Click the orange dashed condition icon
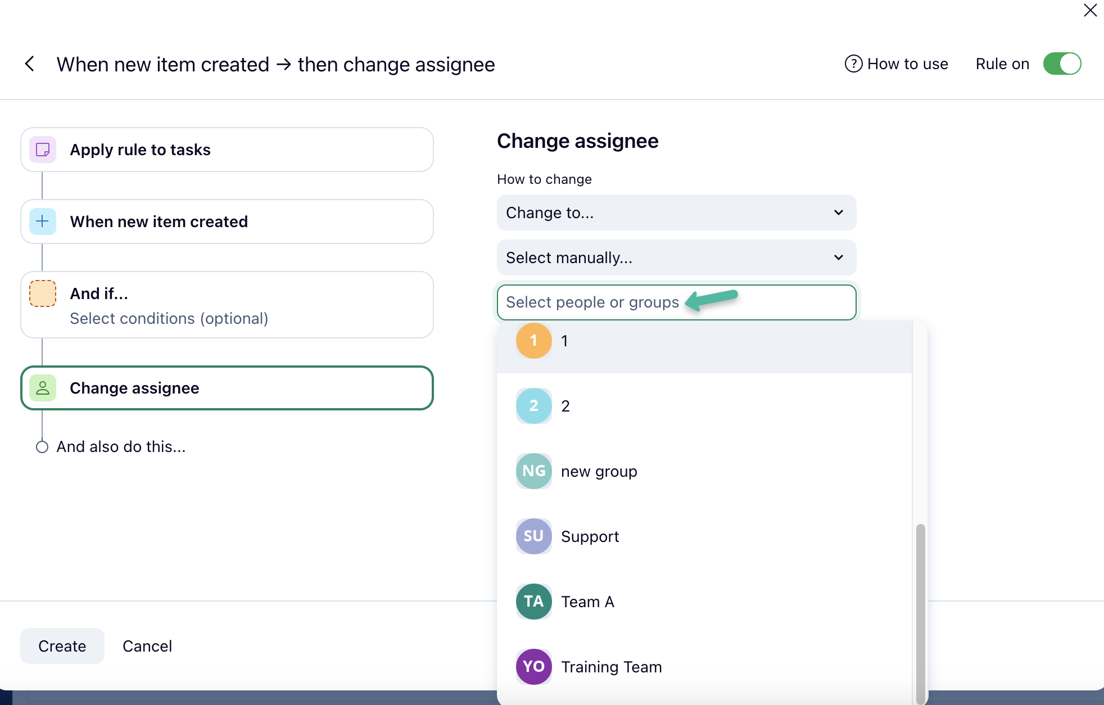The height and width of the screenshot is (705, 1104). click(x=43, y=293)
